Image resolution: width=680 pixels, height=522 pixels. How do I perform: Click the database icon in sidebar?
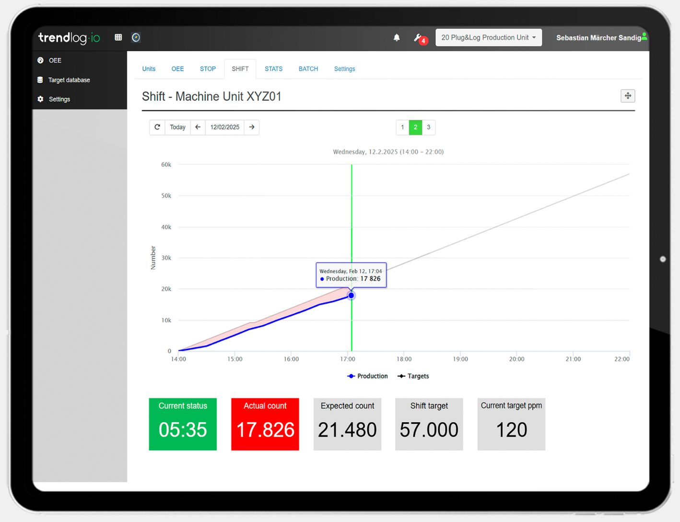[x=40, y=80]
